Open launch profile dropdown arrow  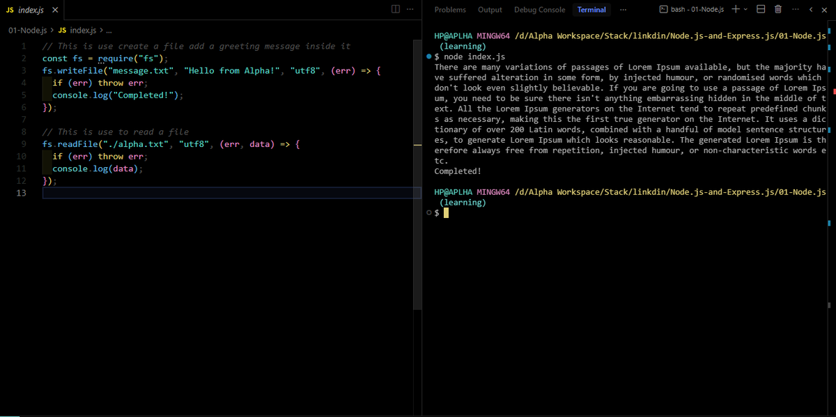(746, 10)
